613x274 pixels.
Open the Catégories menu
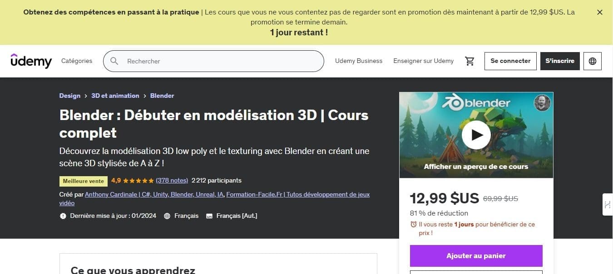point(77,61)
